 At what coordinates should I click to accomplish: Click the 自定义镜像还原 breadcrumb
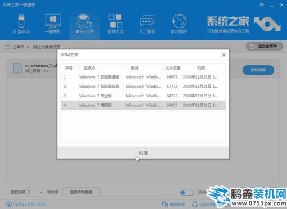click(x=46, y=47)
